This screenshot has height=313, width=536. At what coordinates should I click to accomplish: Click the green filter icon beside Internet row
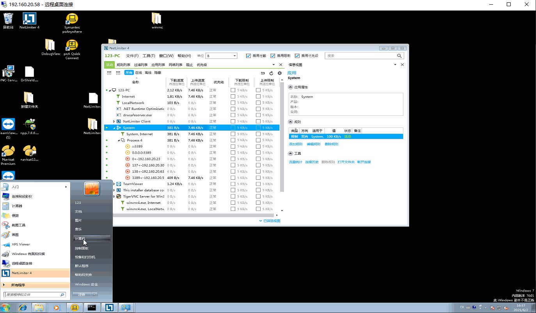[118, 97]
